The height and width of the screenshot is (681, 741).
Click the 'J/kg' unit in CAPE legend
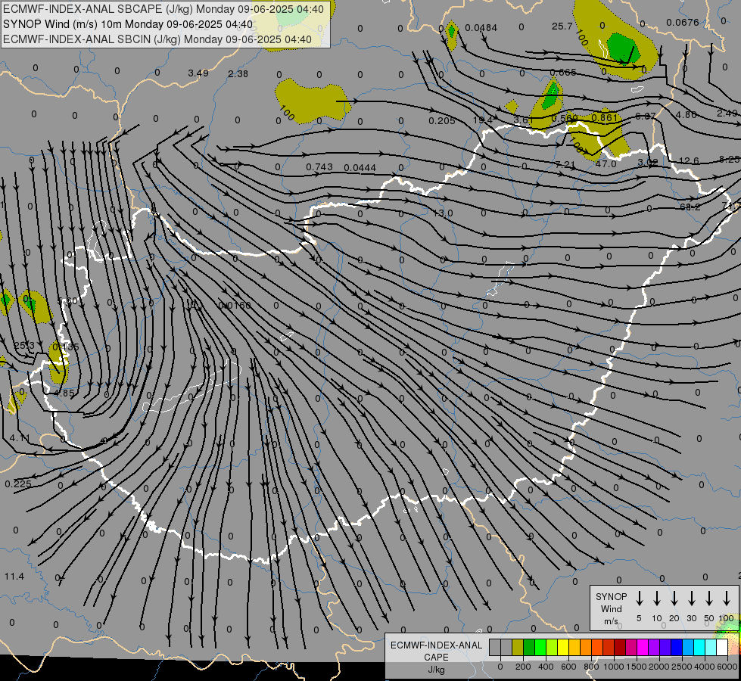pos(436,670)
